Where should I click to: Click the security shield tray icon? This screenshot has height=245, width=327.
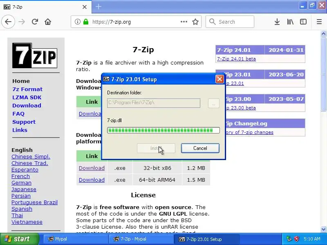[296, 239]
